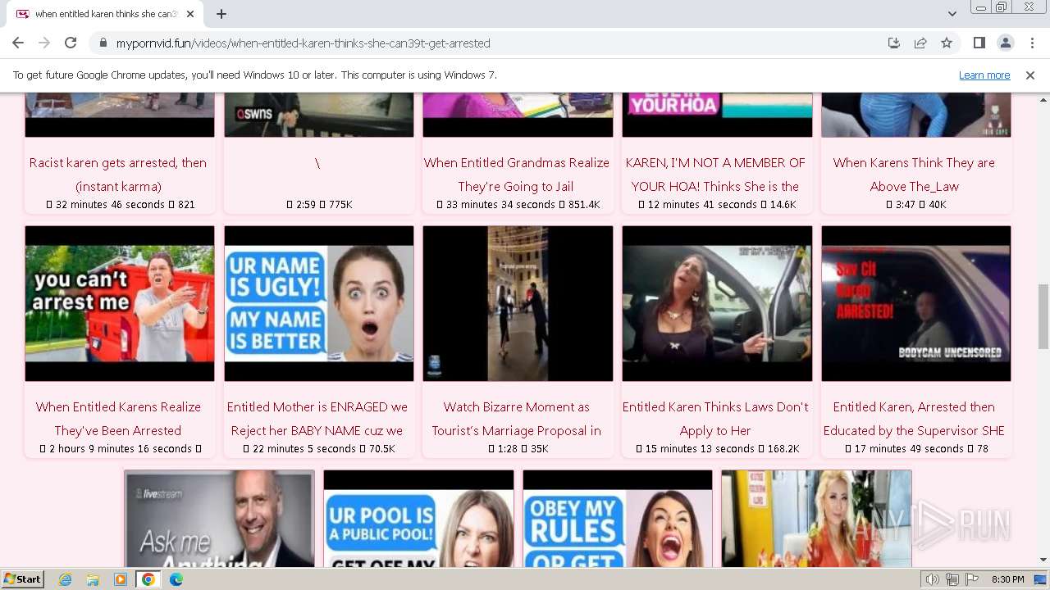Open 'When Karens Think They are Above The_Law'

(915, 175)
